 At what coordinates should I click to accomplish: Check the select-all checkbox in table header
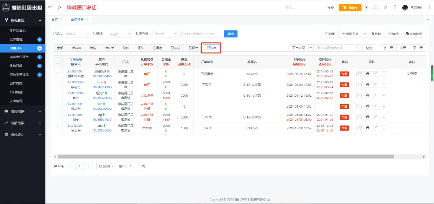coord(58,62)
